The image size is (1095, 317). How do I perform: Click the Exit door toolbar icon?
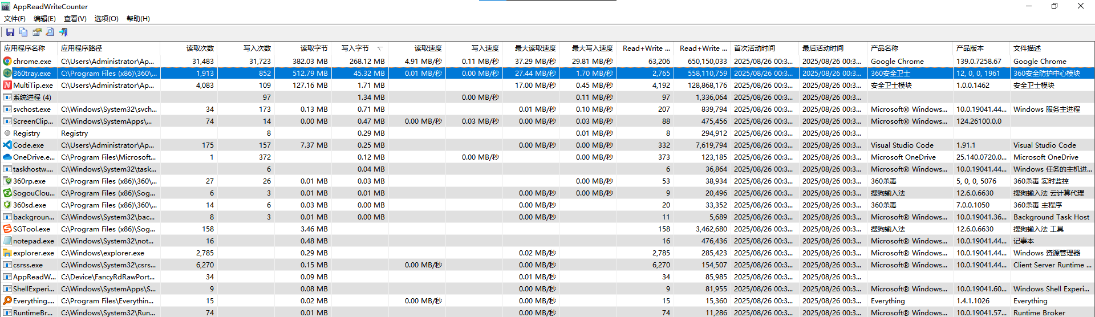coord(63,32)
